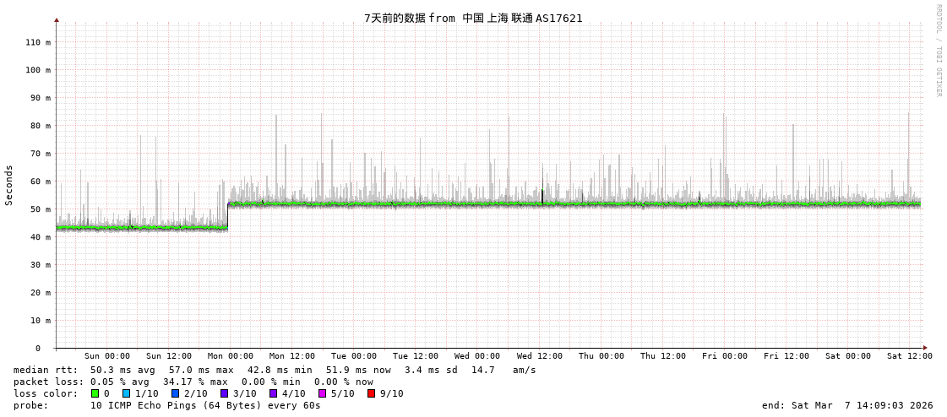This screenshot has height=417, width=947.
Task: Select the blue 2/10 loss swatch
Action: pos(176,393)
